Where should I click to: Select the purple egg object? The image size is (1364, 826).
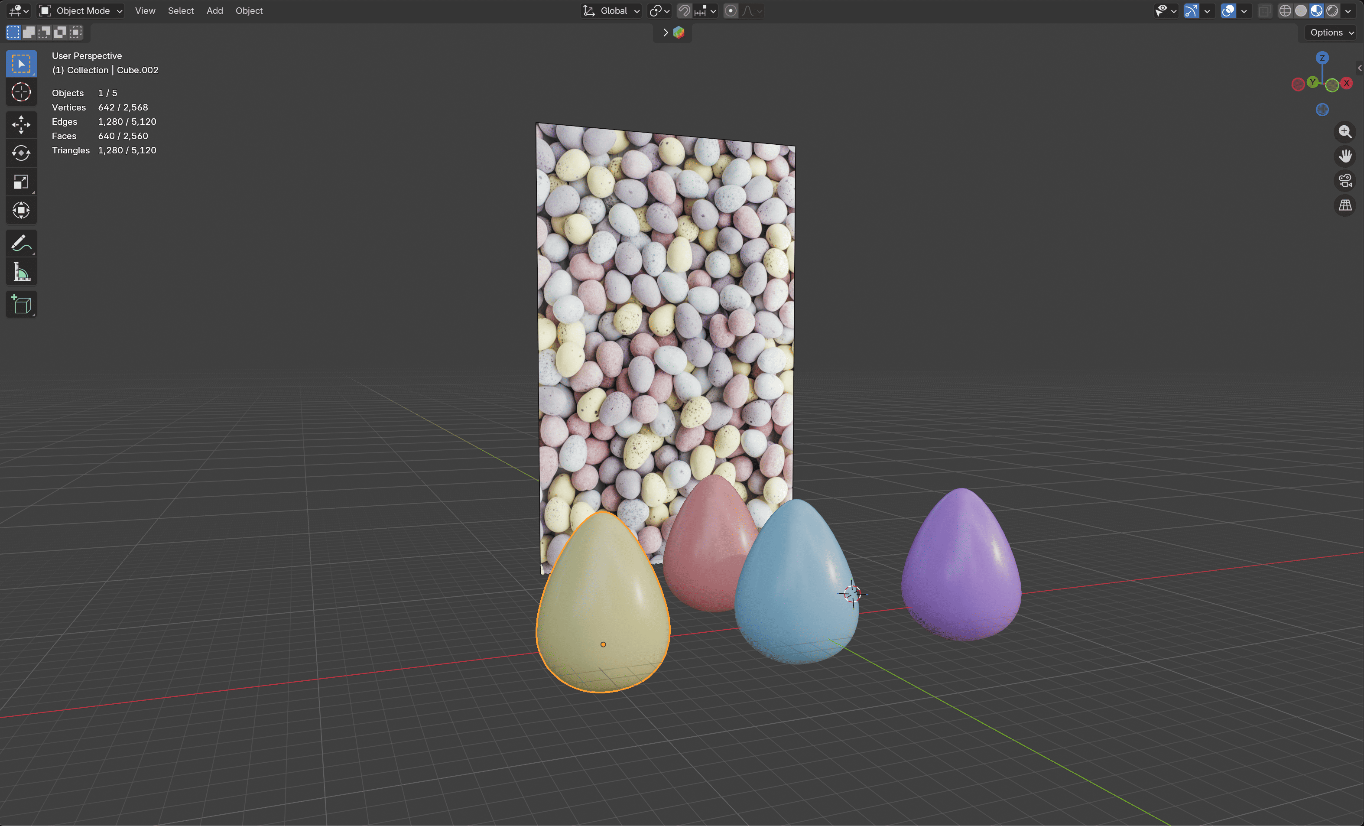[961, 565]
